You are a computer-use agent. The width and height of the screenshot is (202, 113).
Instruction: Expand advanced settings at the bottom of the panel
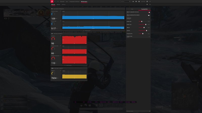point(138,111)
